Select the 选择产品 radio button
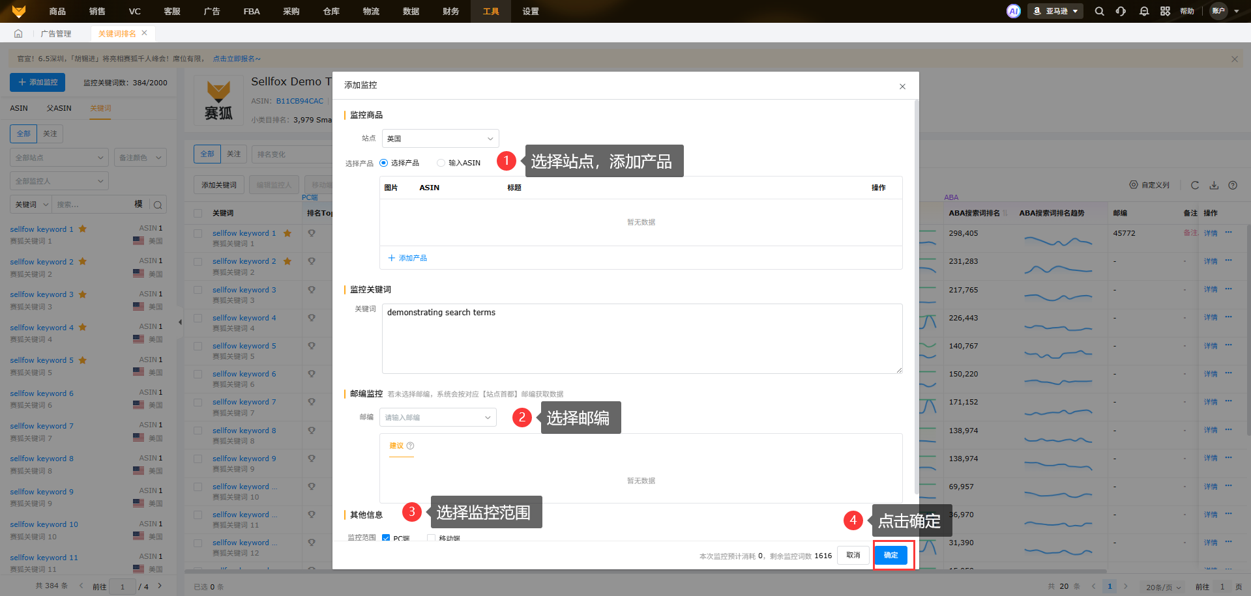 coord(383,163)
